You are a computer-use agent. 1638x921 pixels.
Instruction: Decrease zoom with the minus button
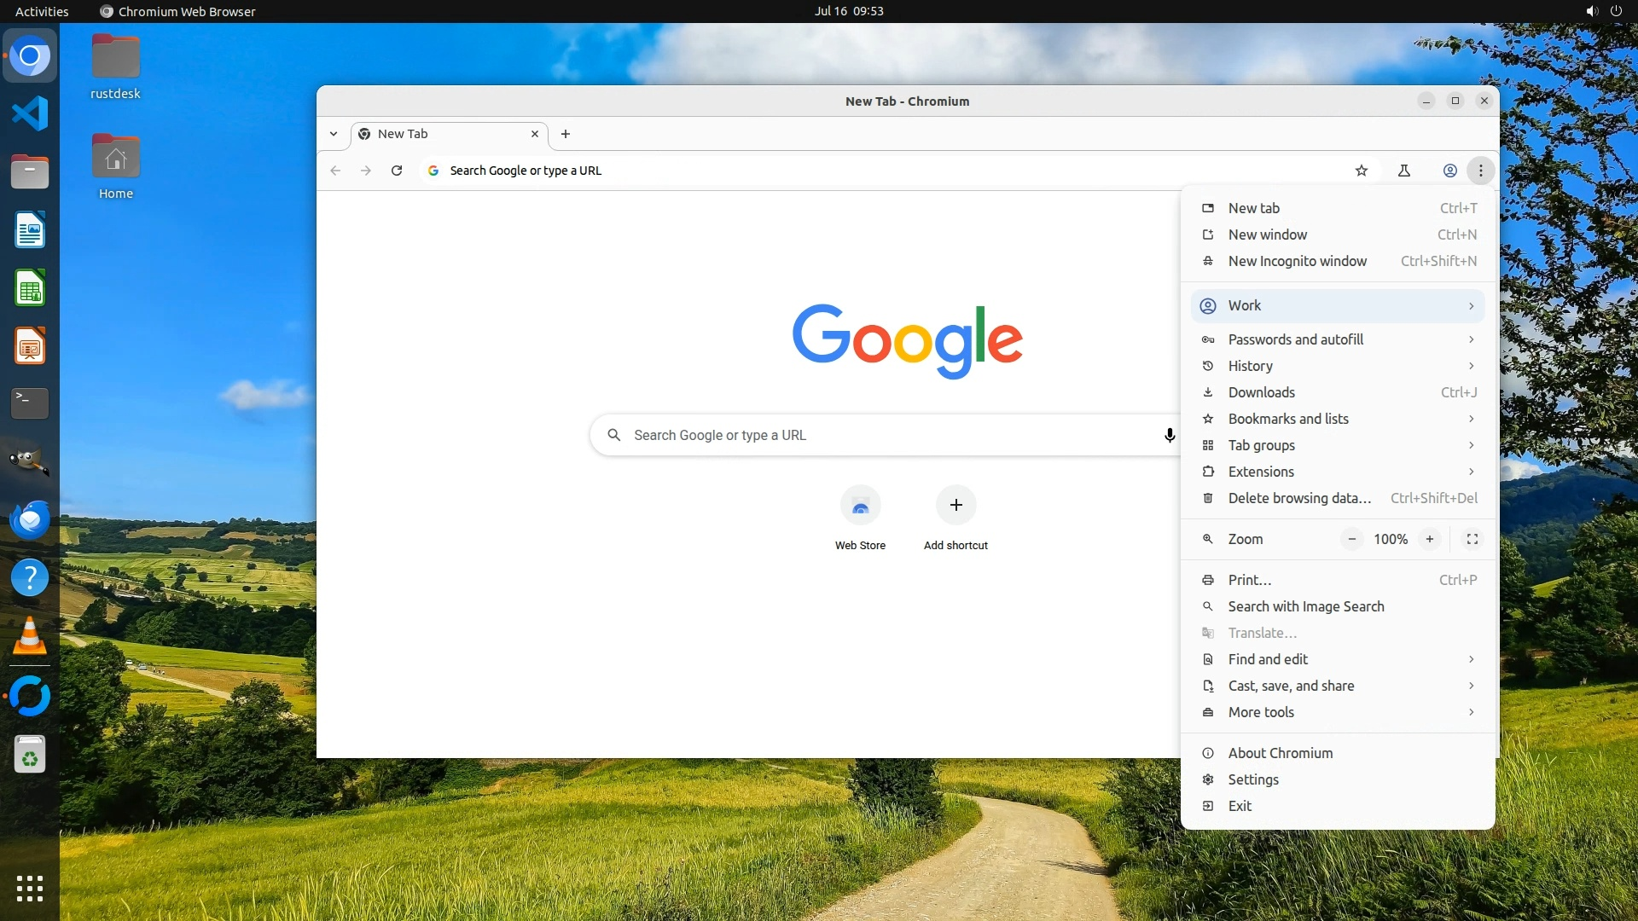pos(1352,539)
